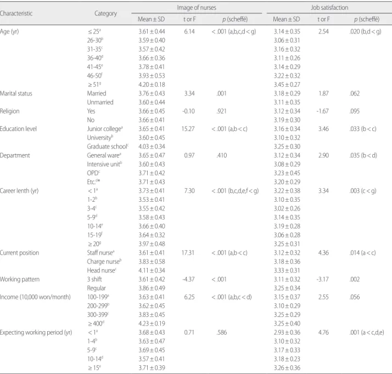
Task: Click the value '4.20 ± 0.18'
Action: 152,84
